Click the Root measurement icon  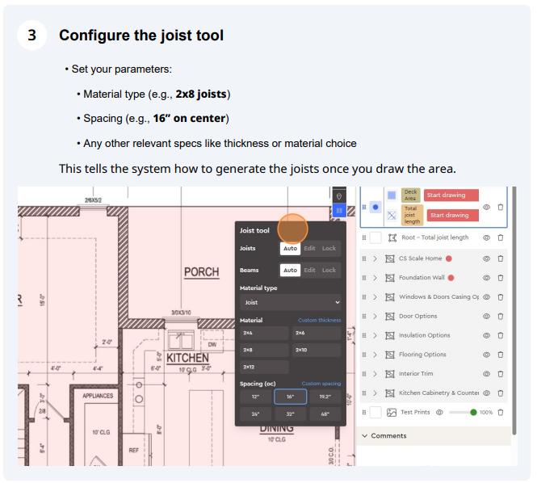(392, 237)
